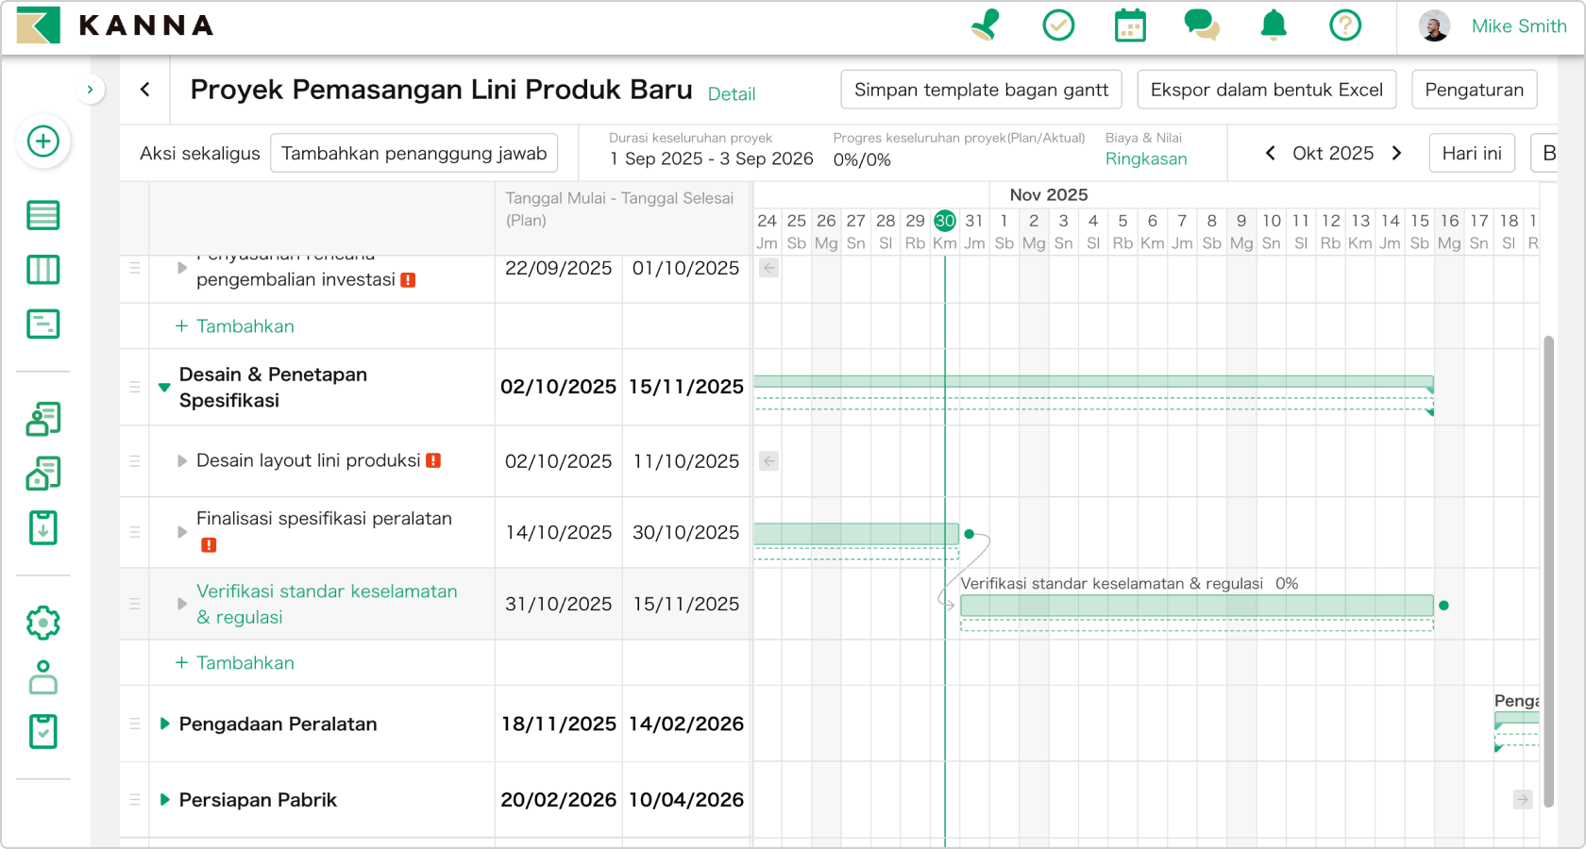Viewport: 1586px width, 849px height.
Task: Open the help question-mark icon
Action: 1346,25
